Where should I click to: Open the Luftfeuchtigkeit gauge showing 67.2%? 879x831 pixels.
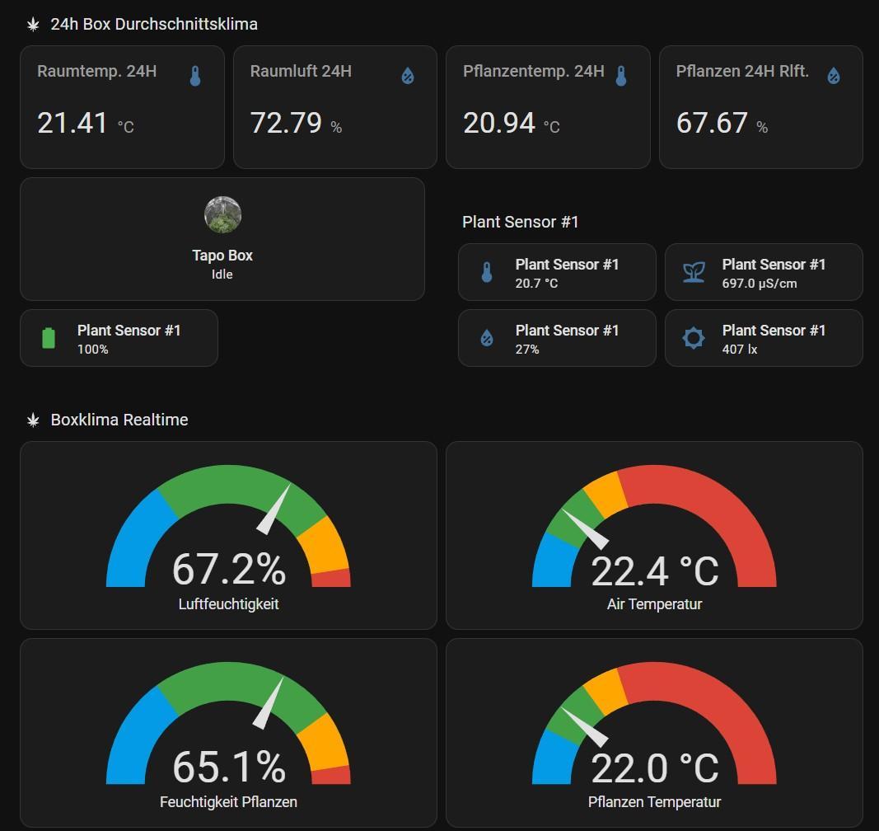pyautogui.click(x=228, y=536)
